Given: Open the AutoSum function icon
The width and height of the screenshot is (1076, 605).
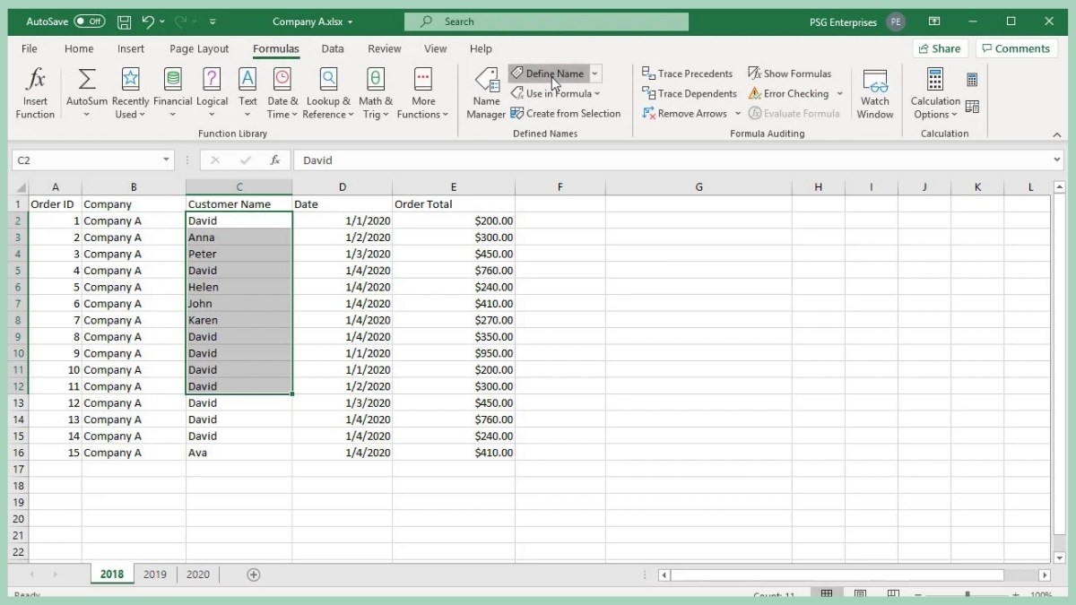Looking at the screenshot, I should [87, 80].
